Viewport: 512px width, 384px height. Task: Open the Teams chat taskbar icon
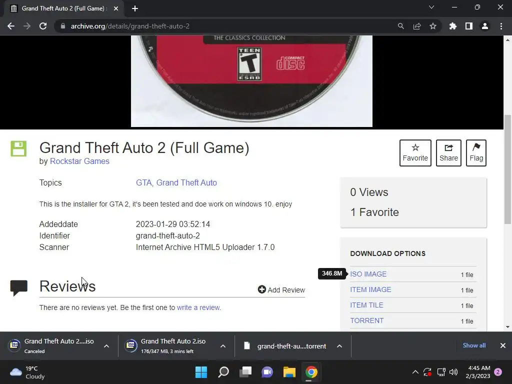pyautogui.click(x=267, y=372)
